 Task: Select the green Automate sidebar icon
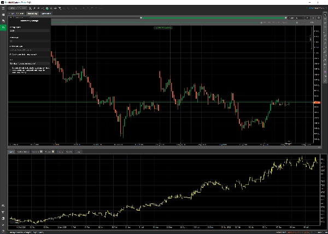(3, 28)
